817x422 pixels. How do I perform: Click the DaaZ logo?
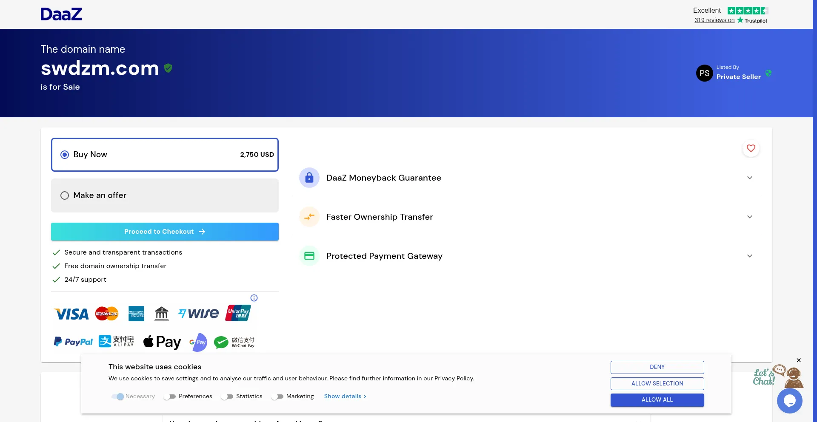[x=61, y=14]
